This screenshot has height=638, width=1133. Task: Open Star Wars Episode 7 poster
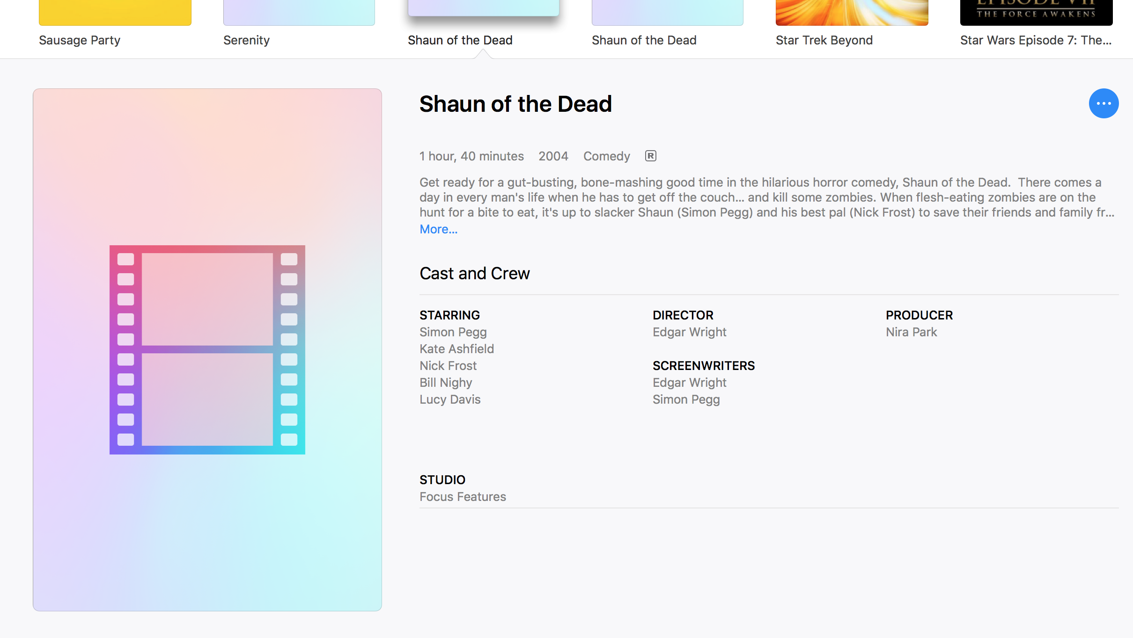1036,13
